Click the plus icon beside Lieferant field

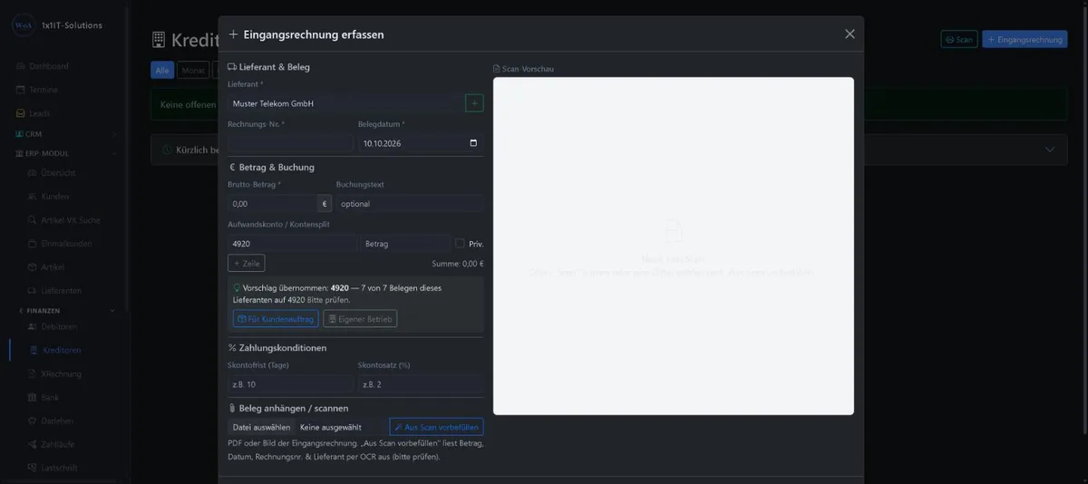tap(474, 103)
